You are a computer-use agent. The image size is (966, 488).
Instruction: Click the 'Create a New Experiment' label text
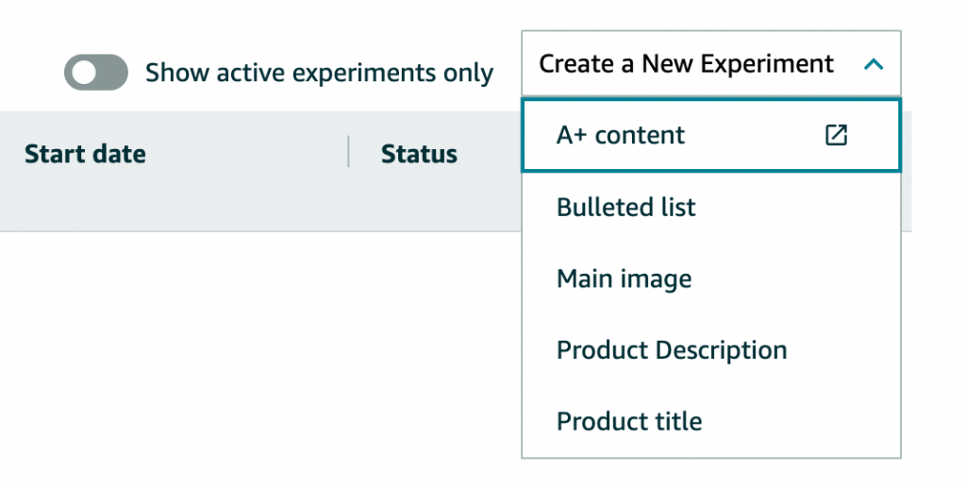pyautogui.click(x=687, y=63)
